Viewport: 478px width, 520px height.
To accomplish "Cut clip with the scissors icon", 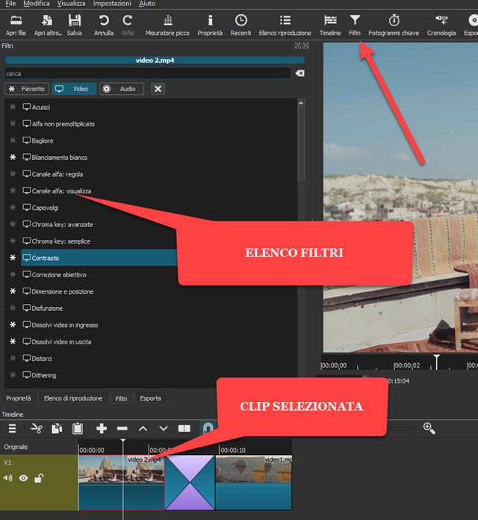I will coord(37,428).
